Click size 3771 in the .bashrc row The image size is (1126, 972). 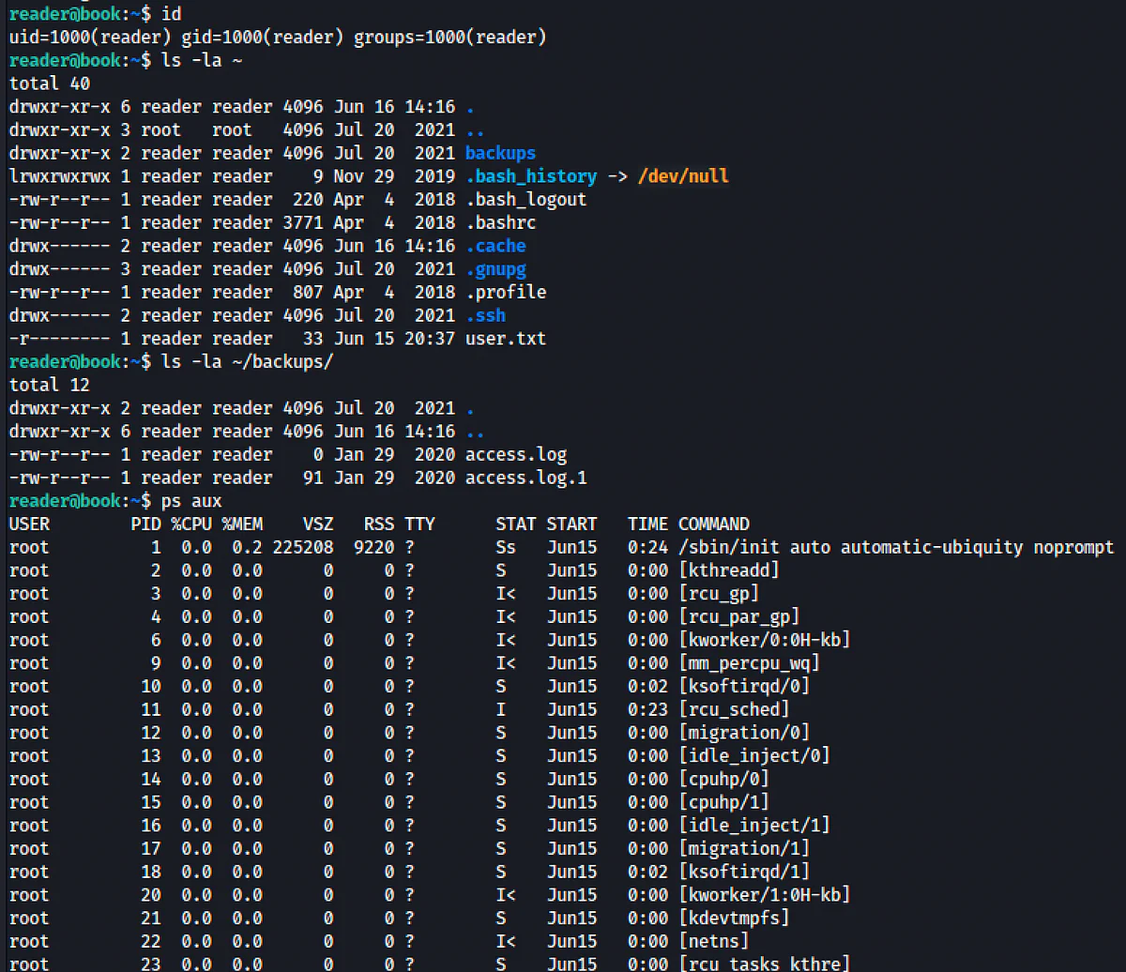tap(303, 222)
